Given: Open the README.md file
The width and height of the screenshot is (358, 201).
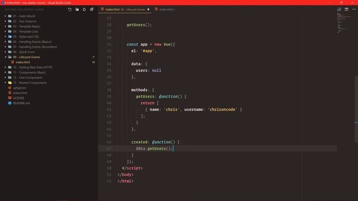Looking at the screenshot, I should coord(21,103).
